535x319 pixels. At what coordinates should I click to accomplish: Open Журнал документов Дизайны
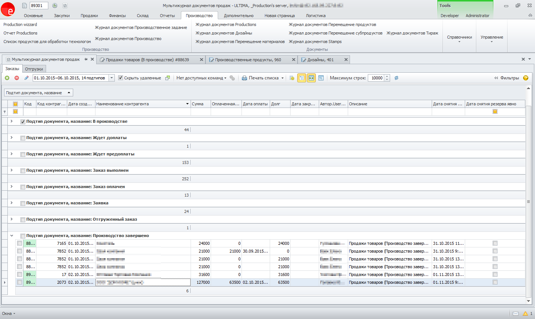pos(224,33)
